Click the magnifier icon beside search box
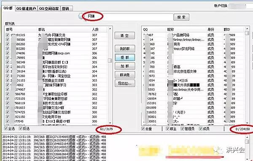253x161 pixels. click(81, 16)
